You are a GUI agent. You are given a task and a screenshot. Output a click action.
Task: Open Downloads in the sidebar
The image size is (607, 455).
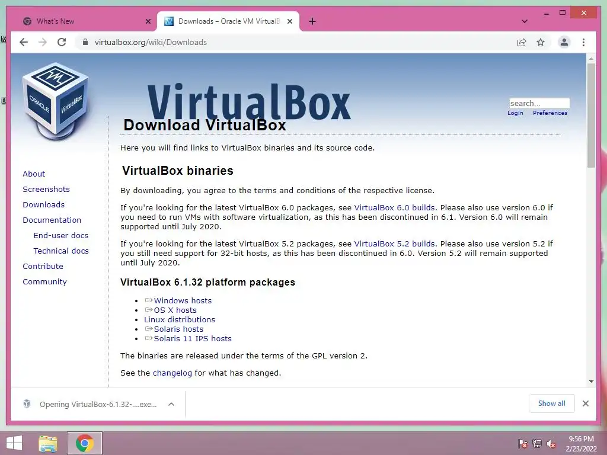[x=43, y=204]
